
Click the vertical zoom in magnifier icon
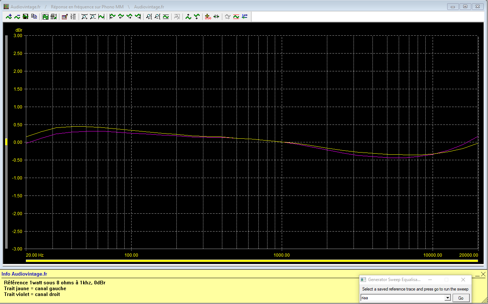click(x=149, y=16)
